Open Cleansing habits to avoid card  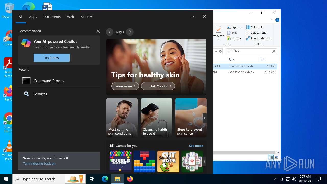click(156, 118)
